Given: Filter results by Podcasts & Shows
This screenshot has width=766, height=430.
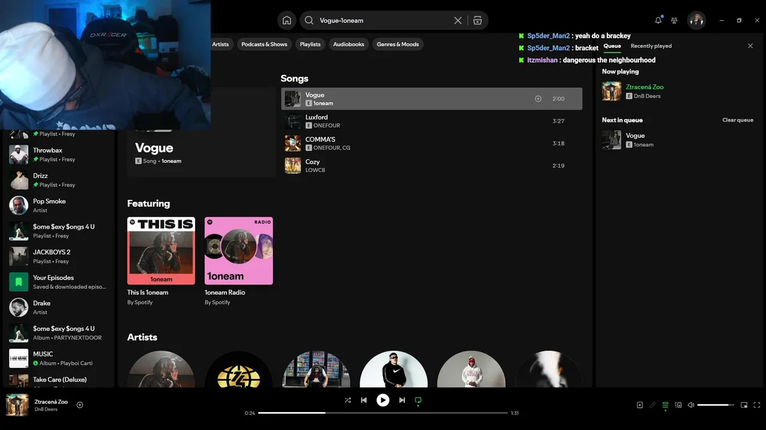Looking at the screenshot, I should (264, 44).
